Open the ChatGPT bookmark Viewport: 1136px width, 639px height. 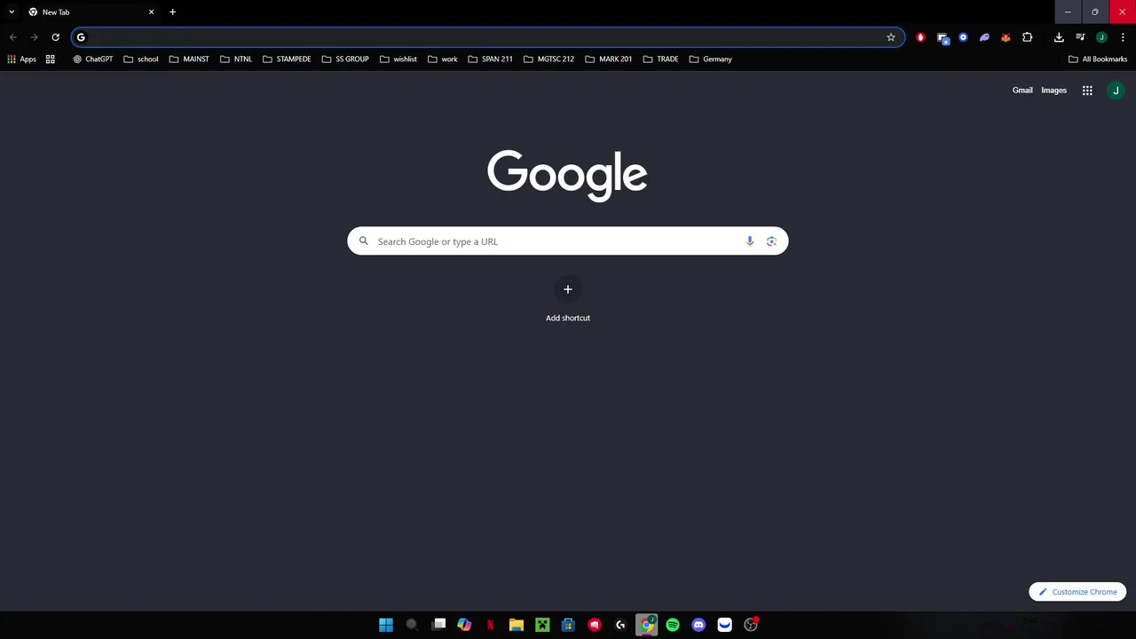(x=93, y=59)
